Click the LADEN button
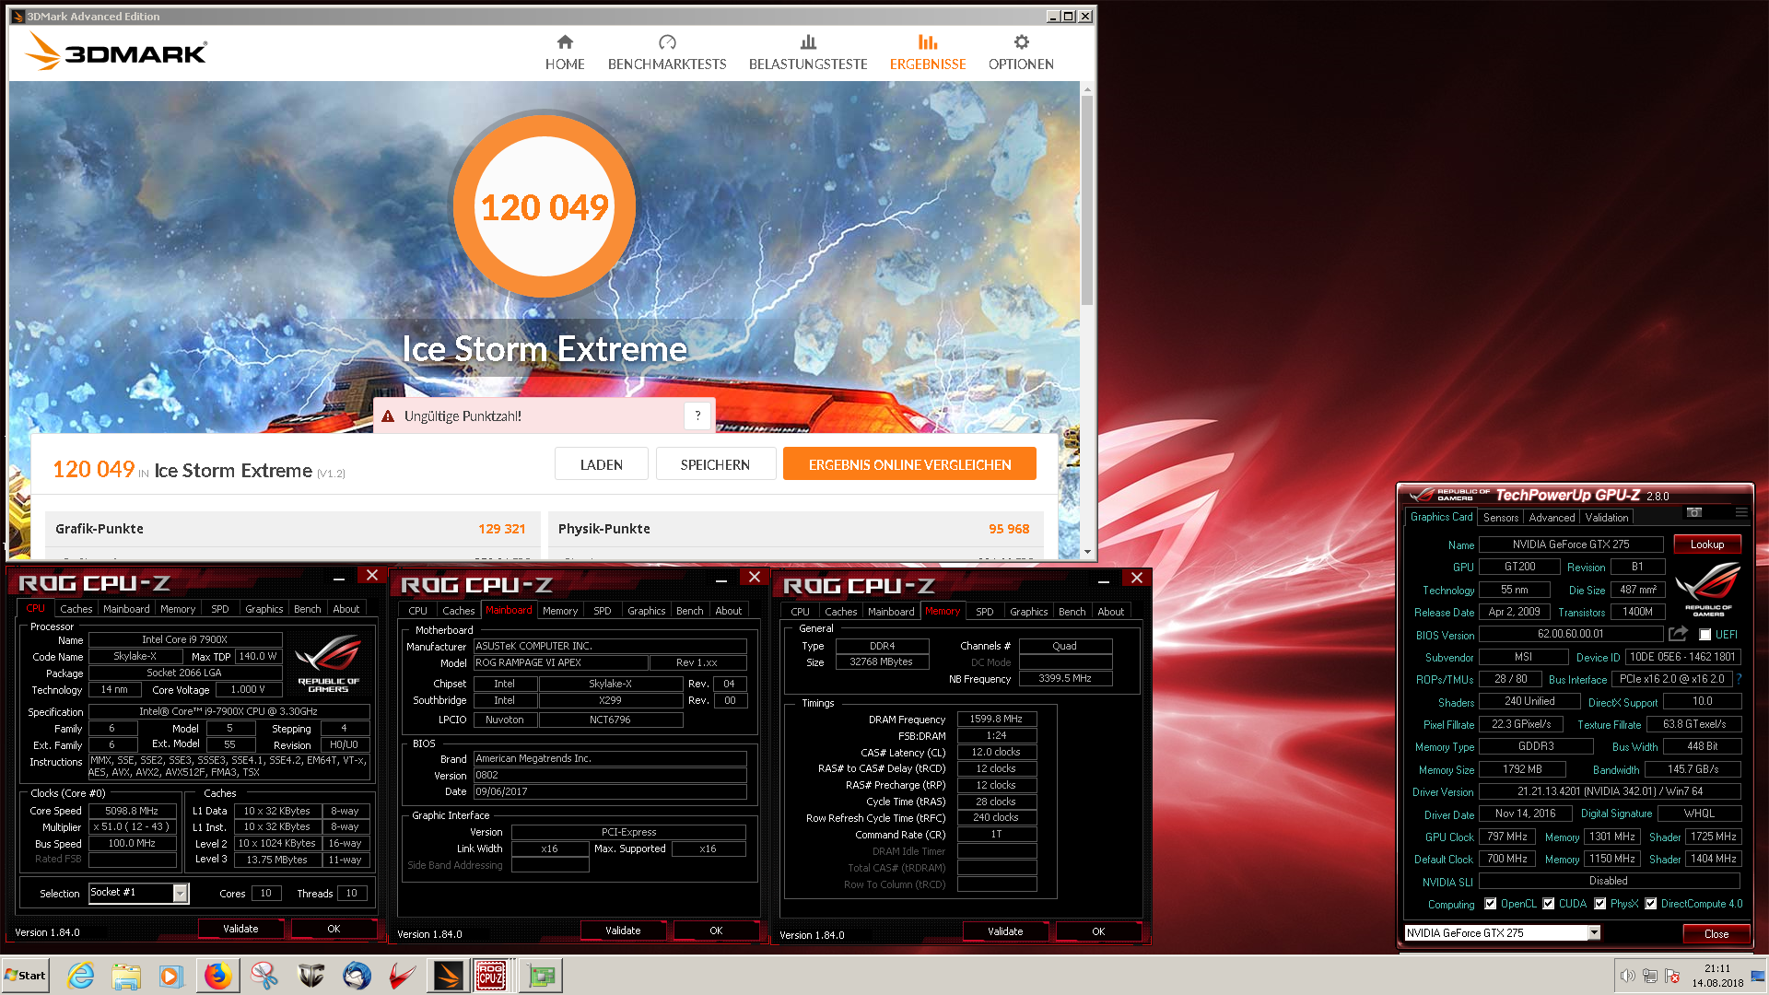The width and height of the screenshot is (1769, 995). pos(601,464)
